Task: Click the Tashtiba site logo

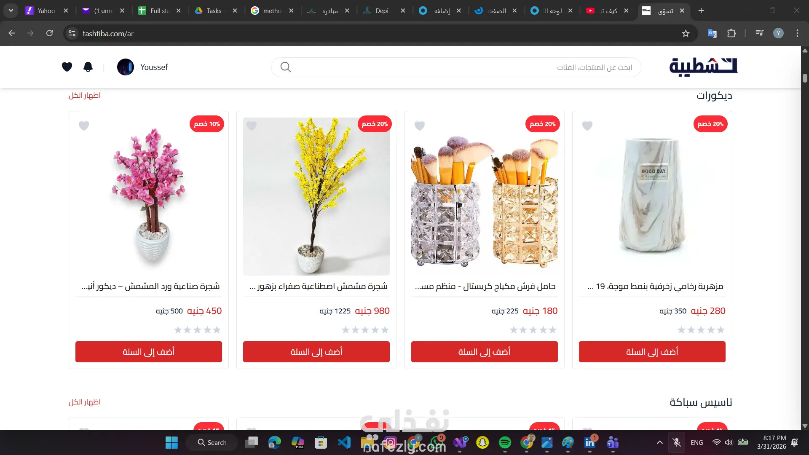Action: click(703, 67)
